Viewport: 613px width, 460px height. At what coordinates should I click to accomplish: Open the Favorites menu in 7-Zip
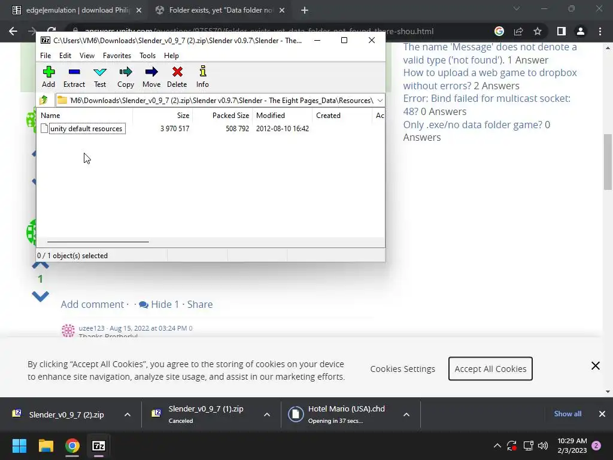(117, 56)
